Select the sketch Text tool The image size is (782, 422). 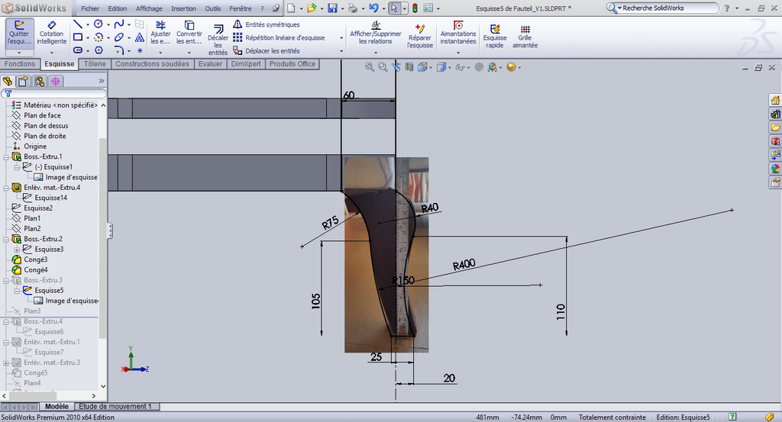tap(140, 37)
